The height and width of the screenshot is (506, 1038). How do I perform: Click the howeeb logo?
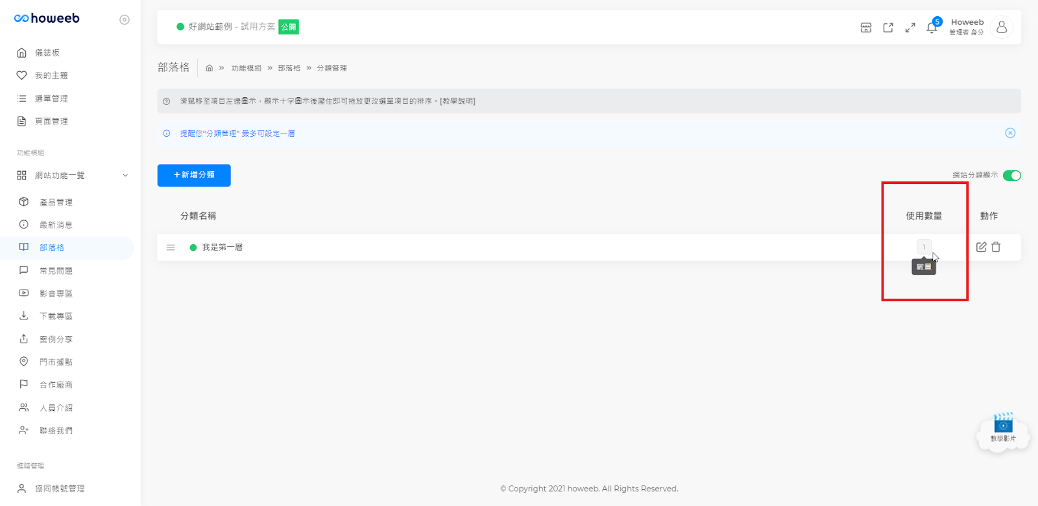47,18
